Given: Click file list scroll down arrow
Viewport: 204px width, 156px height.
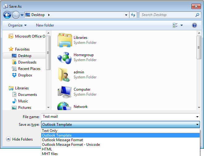Looking at the screenshot, I should pyautogui.click(x=199, y=108).
